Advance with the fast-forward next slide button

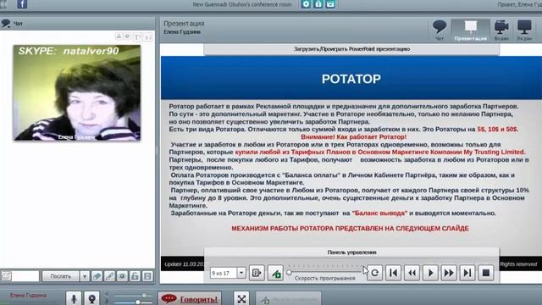point(449,273)
